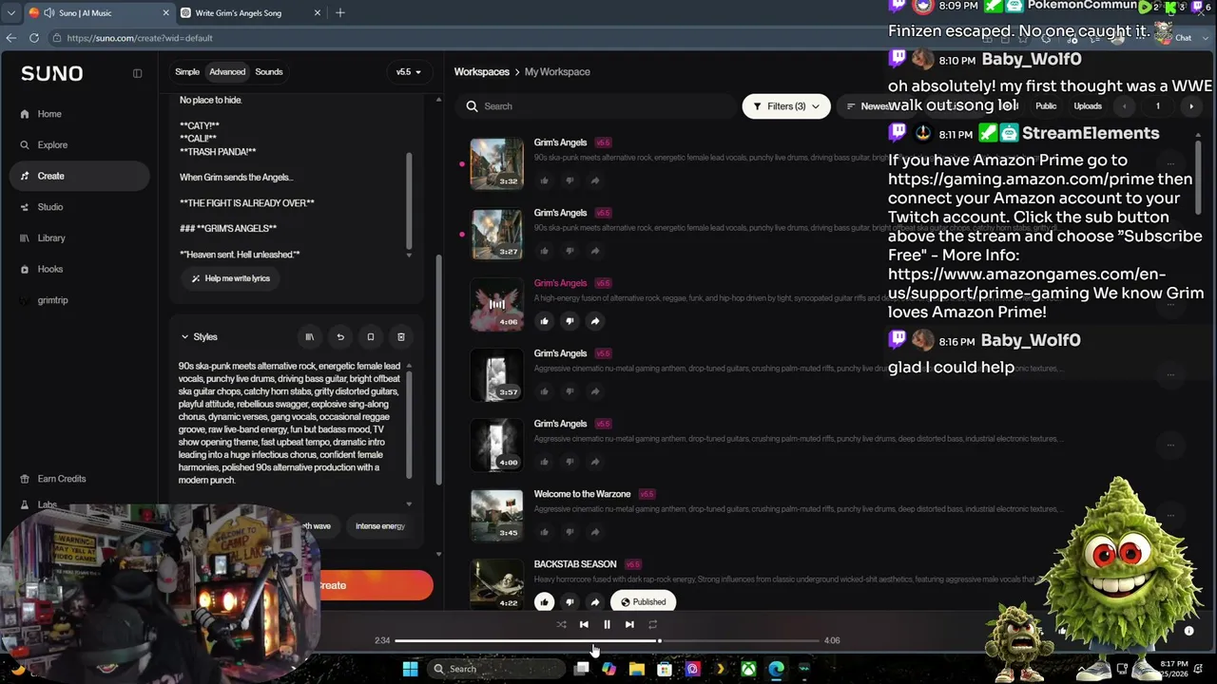Select the Advanced creation tab

pos(227,72)
